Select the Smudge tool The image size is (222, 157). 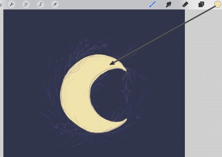[x=169, y=4]
